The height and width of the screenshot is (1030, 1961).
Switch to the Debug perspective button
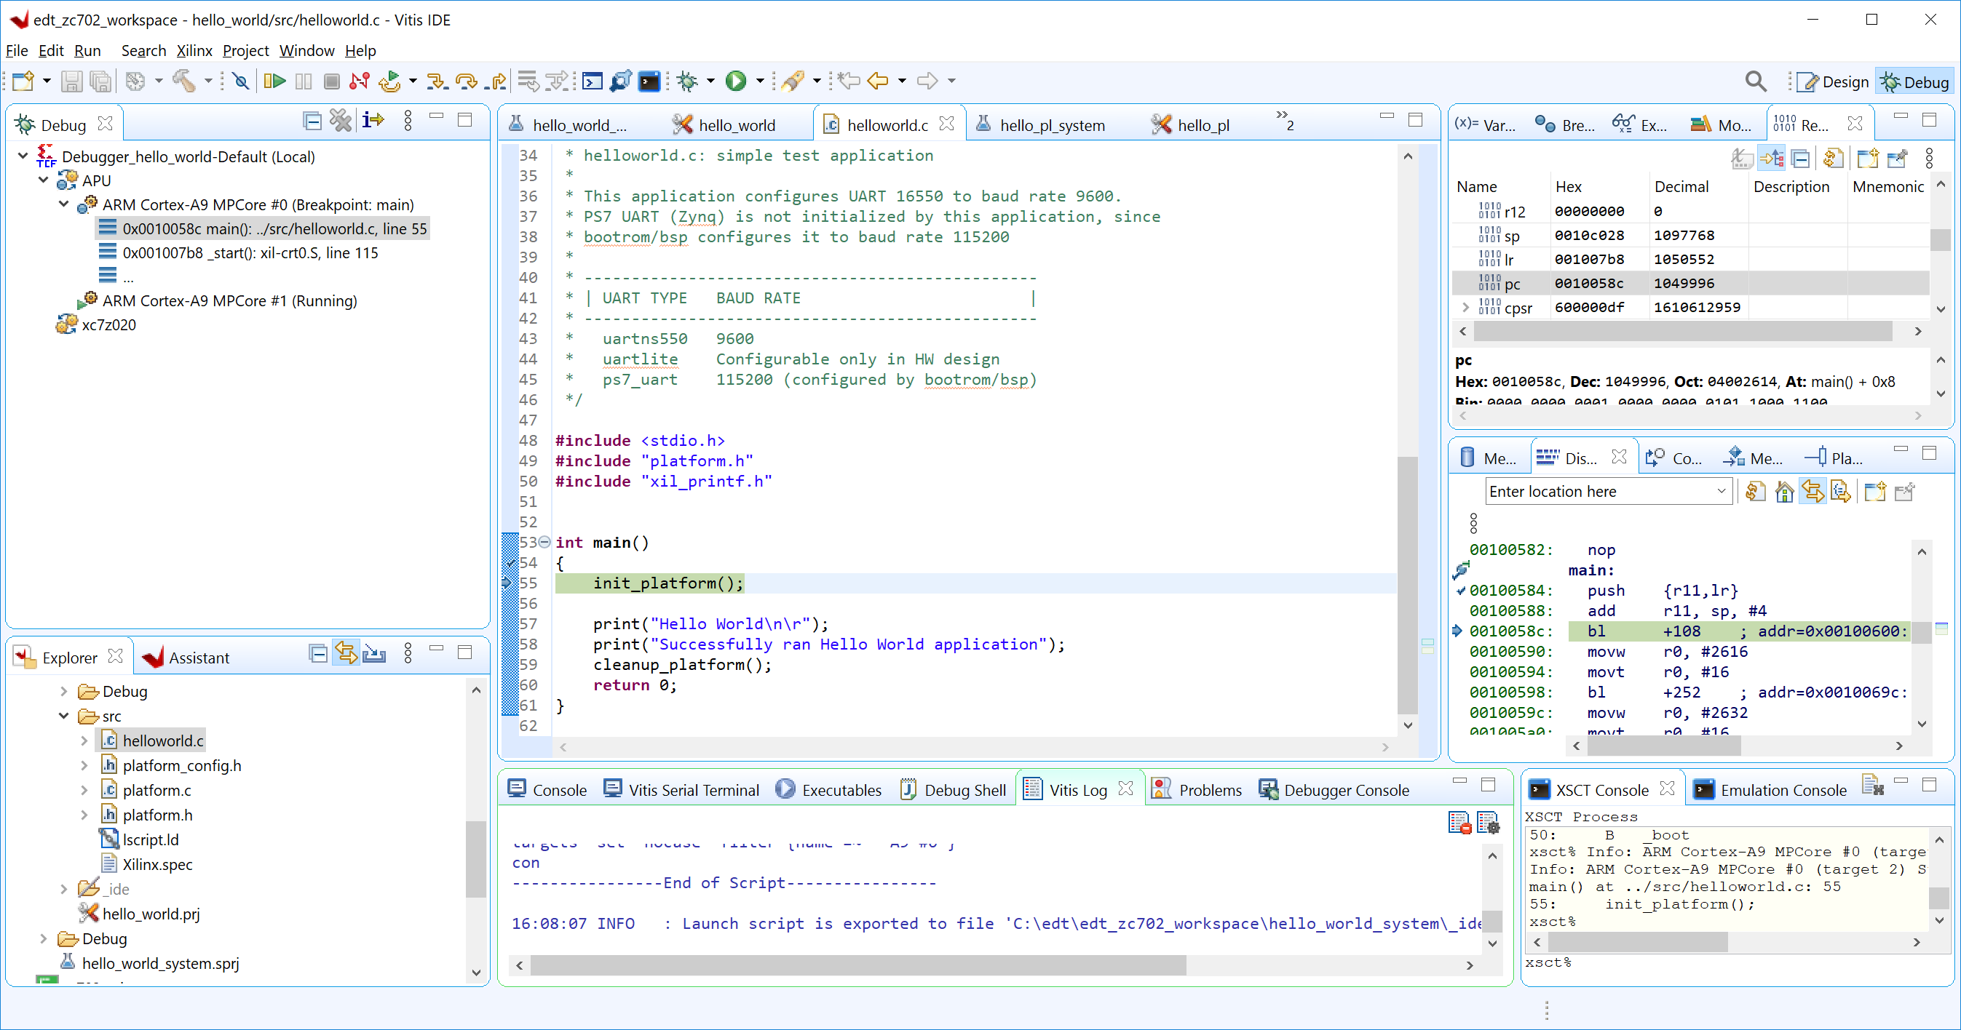tap(1914, 82)
